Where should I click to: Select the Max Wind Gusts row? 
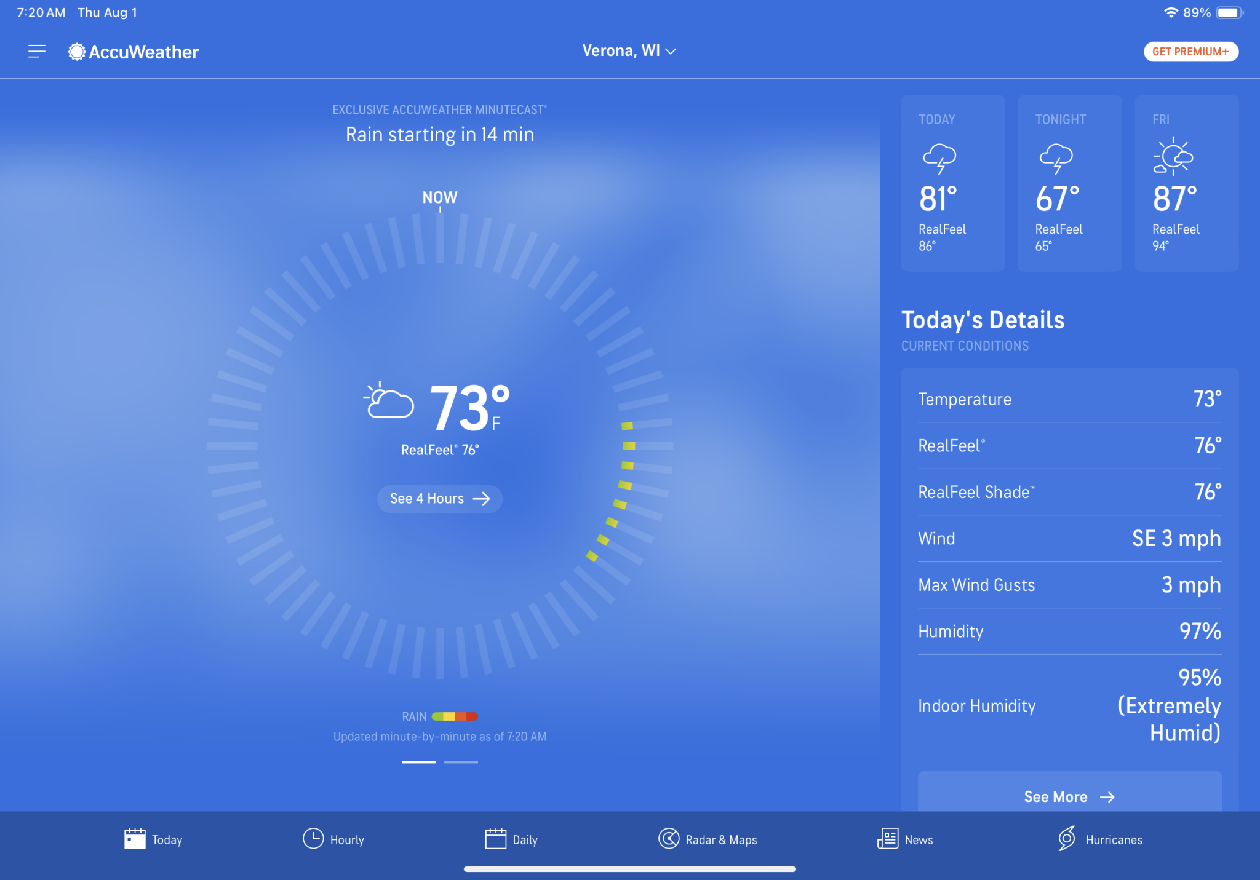click(1069, 585)
